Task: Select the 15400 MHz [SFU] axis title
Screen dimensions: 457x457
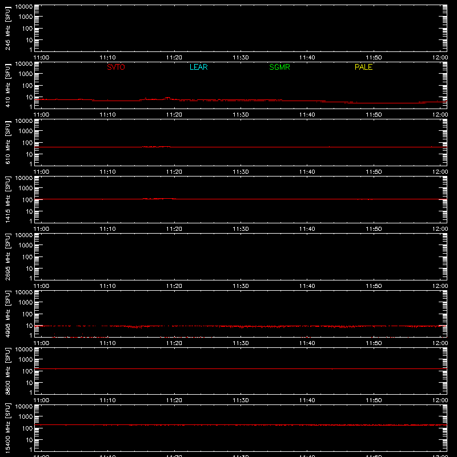Action: pos(7,428)
